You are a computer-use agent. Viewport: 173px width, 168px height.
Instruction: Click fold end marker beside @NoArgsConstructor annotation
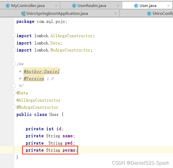point(14,107)
